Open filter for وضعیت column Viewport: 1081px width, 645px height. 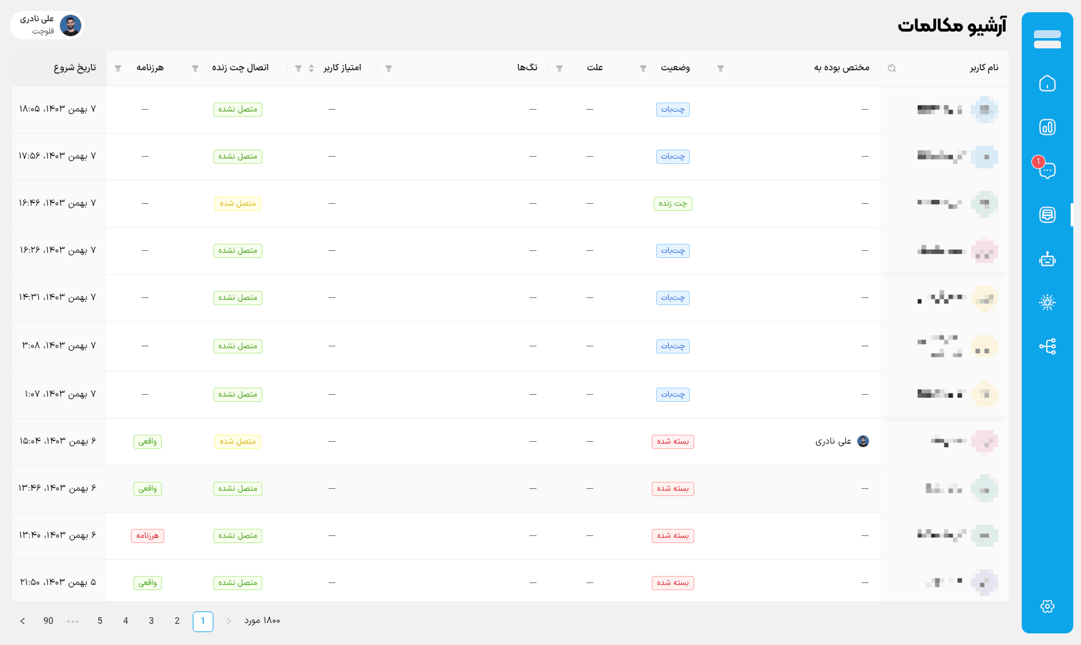click(x=643, y=68)
